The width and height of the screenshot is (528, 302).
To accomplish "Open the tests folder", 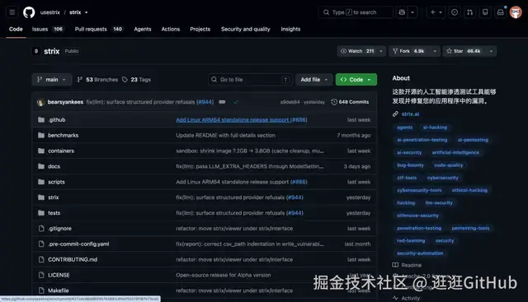I will coord(54,213).
